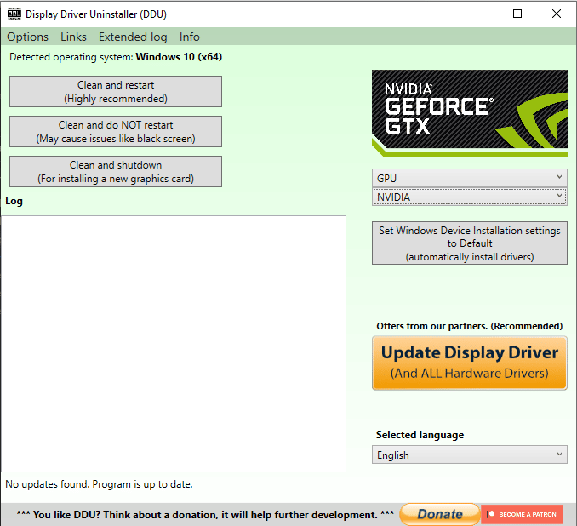Open the Options menu
This screenshot has height=526, width=577.
tap(27, 37)
